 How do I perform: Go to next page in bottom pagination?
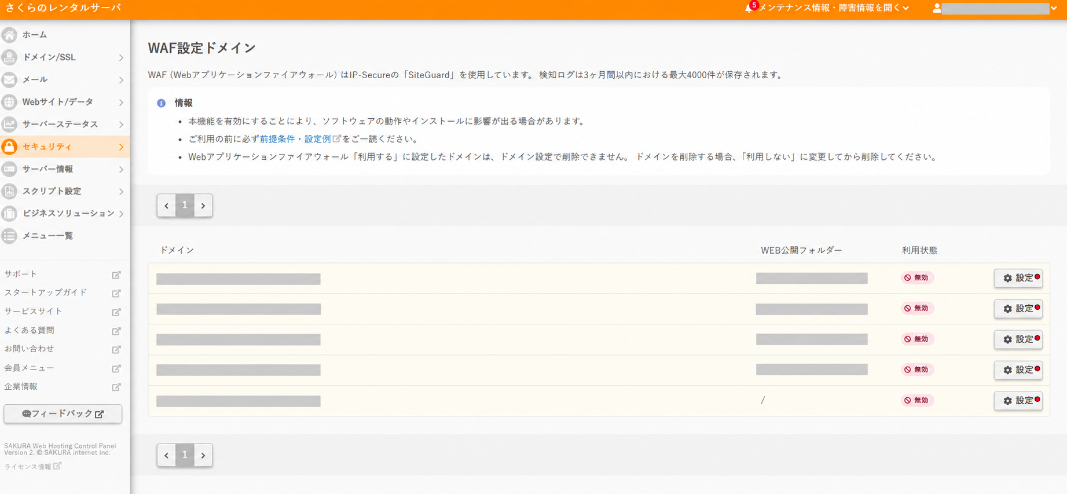pos(203,455)
